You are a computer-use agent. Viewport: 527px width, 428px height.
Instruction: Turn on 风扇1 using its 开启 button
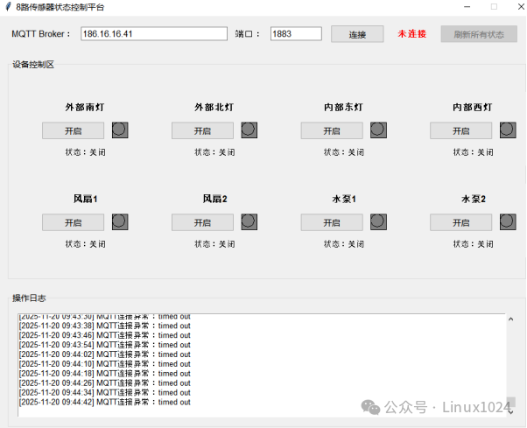73,222
